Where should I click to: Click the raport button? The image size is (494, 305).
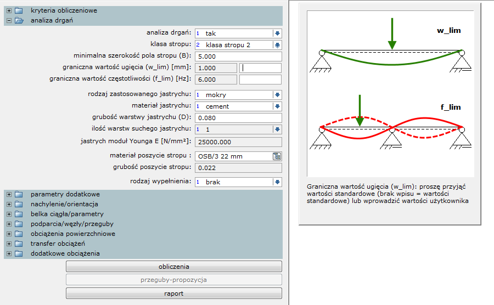(173, 293)
